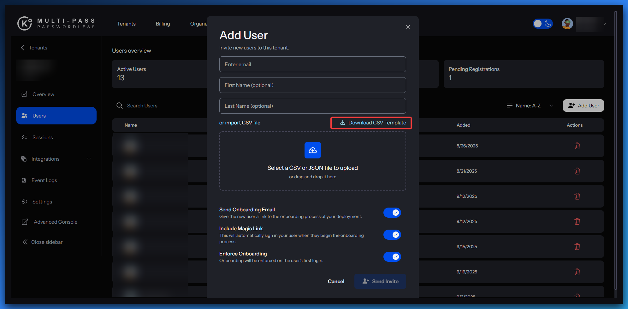Open Advanced Console external link
The height and width of the screenshot is (309, 628).
(x=55, y=222)
